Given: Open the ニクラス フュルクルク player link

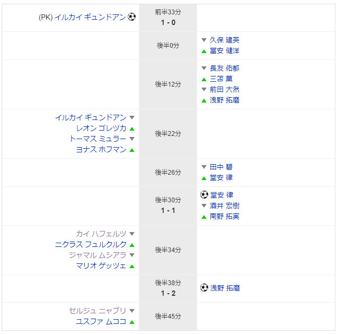Looking at the screenshot, I should pyautogui.click(x=91, y=244).
